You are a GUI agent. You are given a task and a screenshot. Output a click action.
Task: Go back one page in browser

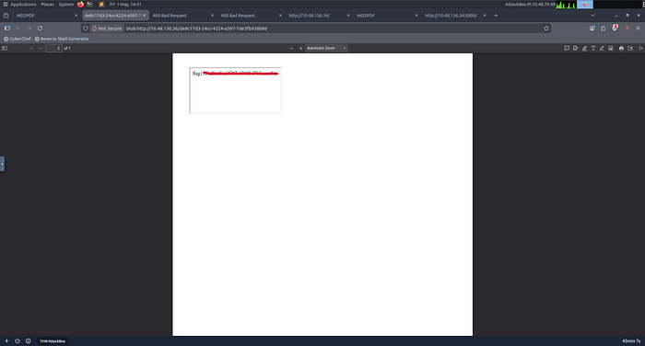point(18,29)
